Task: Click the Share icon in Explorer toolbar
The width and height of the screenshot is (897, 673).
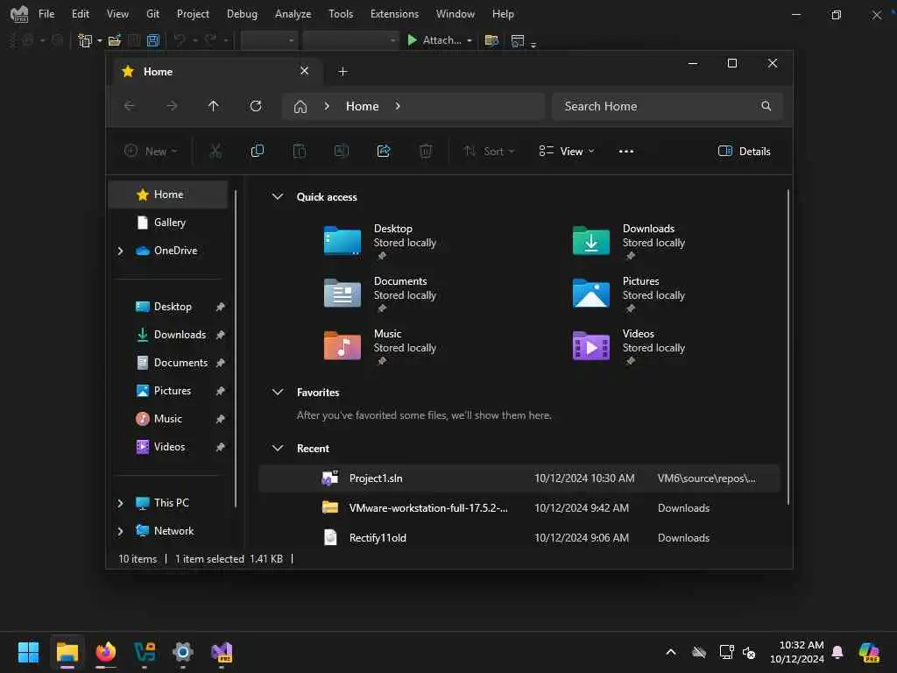Action: [384, 151]
